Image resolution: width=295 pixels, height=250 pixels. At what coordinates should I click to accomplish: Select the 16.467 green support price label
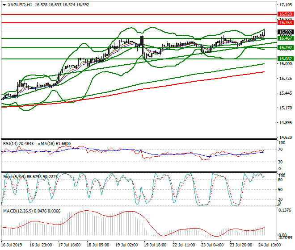[285, 38]
